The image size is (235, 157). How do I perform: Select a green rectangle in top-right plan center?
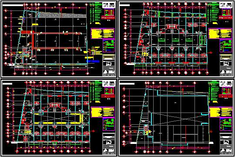[175, 40]
